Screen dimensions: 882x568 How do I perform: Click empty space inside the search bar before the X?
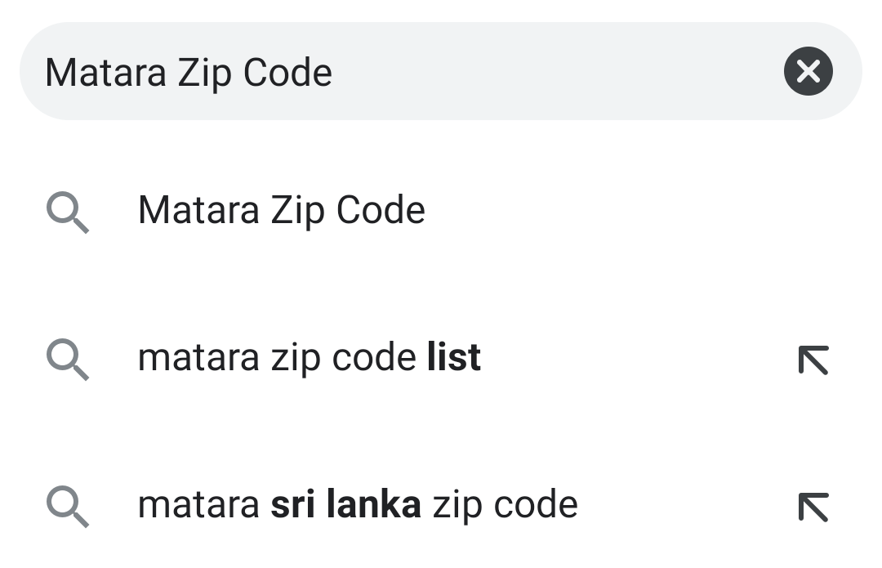click(x=572, y=72)
